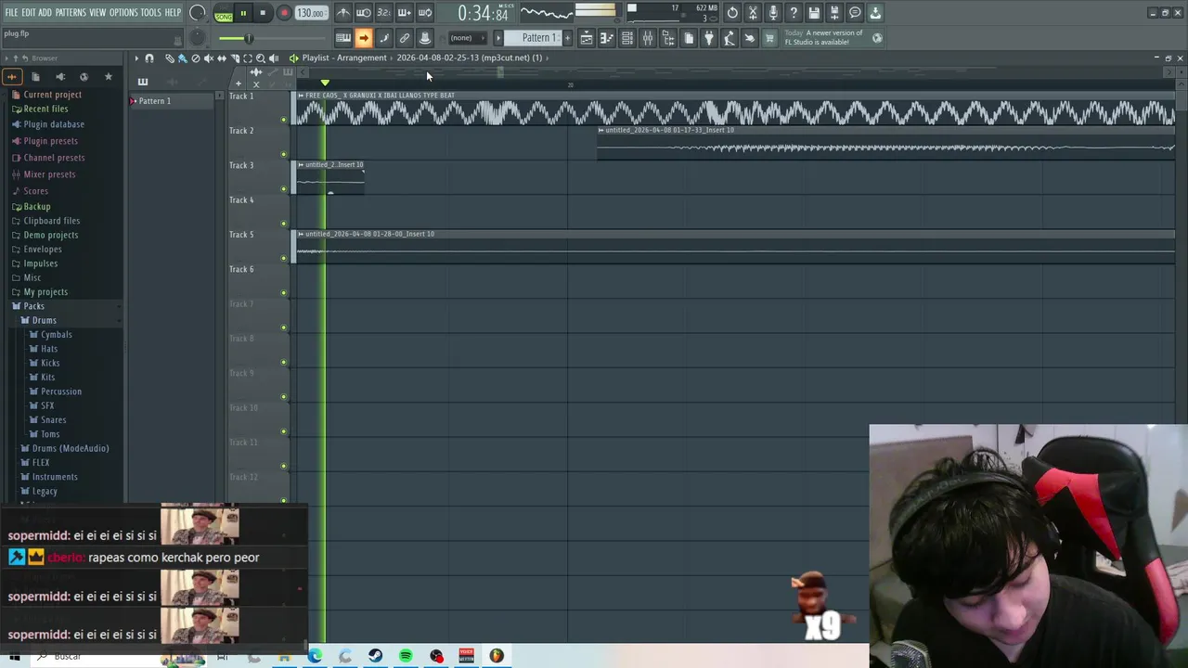The image size is (1188, 668).
Task: Open the Piano roll view button
Action: pos(607,38)
